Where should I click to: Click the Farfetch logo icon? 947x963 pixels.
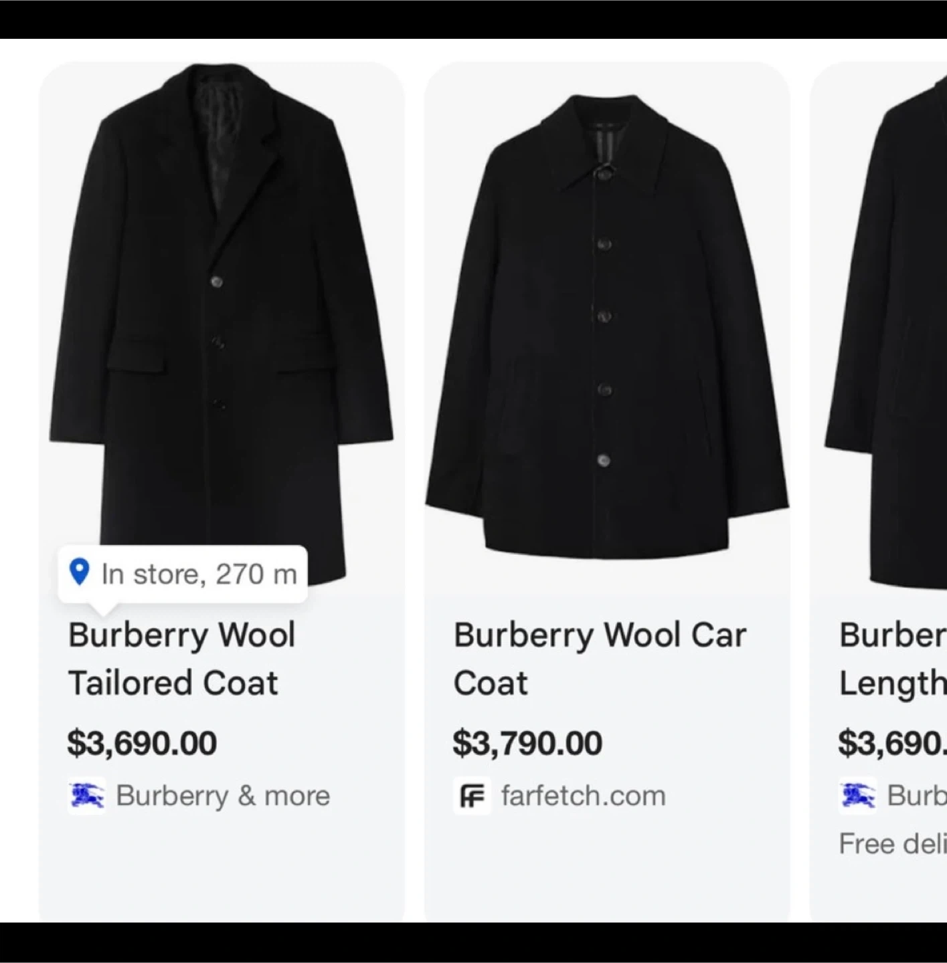pos(472,795)
